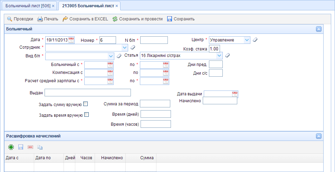The width and height of the screenshot is (335, 172).
Task: Toggle Задать время вручную checkbox
Action: (87, 115)
